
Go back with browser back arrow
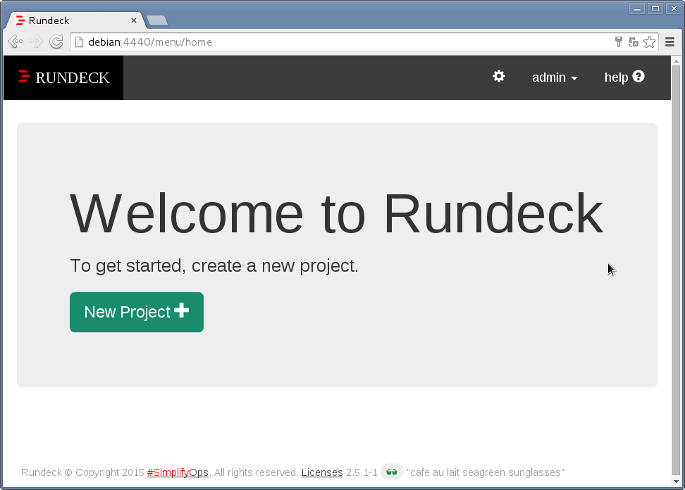(x=16, y=42)
